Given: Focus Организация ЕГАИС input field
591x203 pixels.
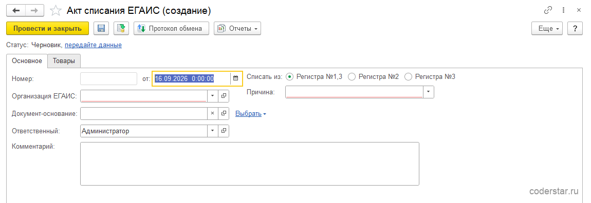Looking at the screenshot, I should (x=144, y=96).
